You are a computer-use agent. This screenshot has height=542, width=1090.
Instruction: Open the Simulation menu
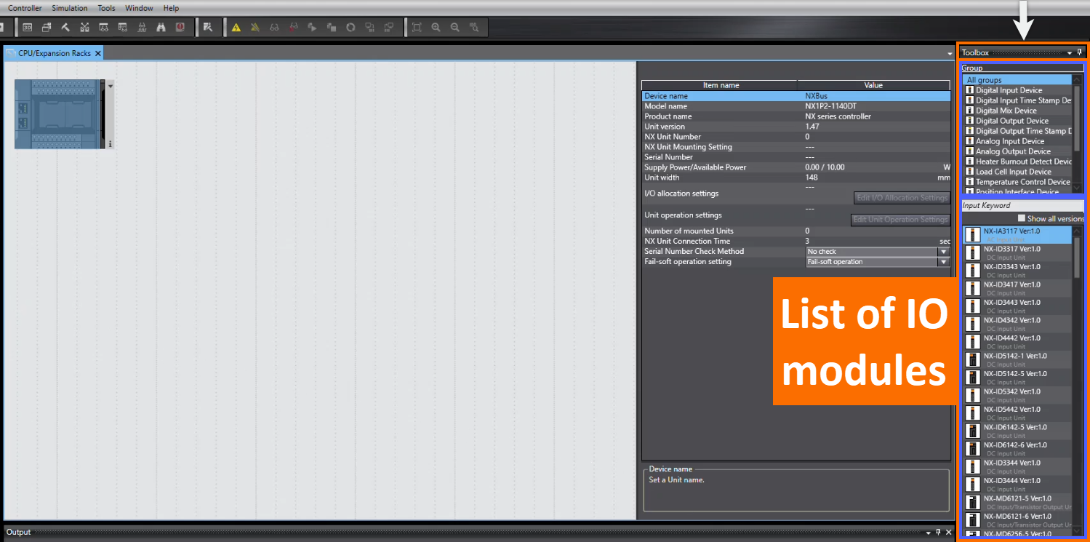tap(70, 8)
